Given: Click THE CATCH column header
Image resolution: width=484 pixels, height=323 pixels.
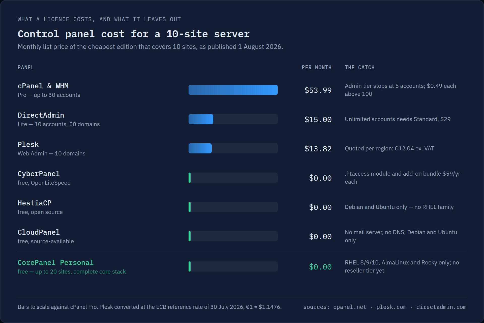Looking at the screenshot, I should pyautogui.click(x=359, y=67).
